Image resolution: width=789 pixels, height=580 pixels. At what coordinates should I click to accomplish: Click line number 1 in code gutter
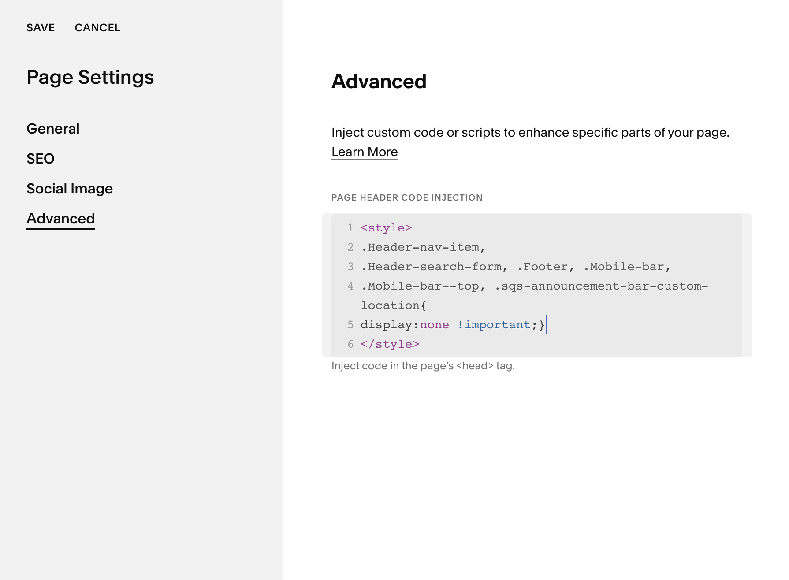point(350,228)
